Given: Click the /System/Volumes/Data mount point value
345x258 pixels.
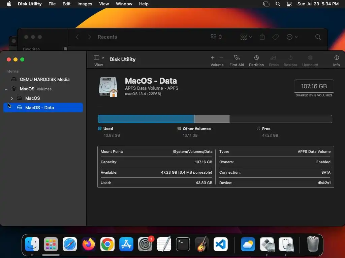Looking at the screenshot, I should pyautogui.click(x=192, y=152).
